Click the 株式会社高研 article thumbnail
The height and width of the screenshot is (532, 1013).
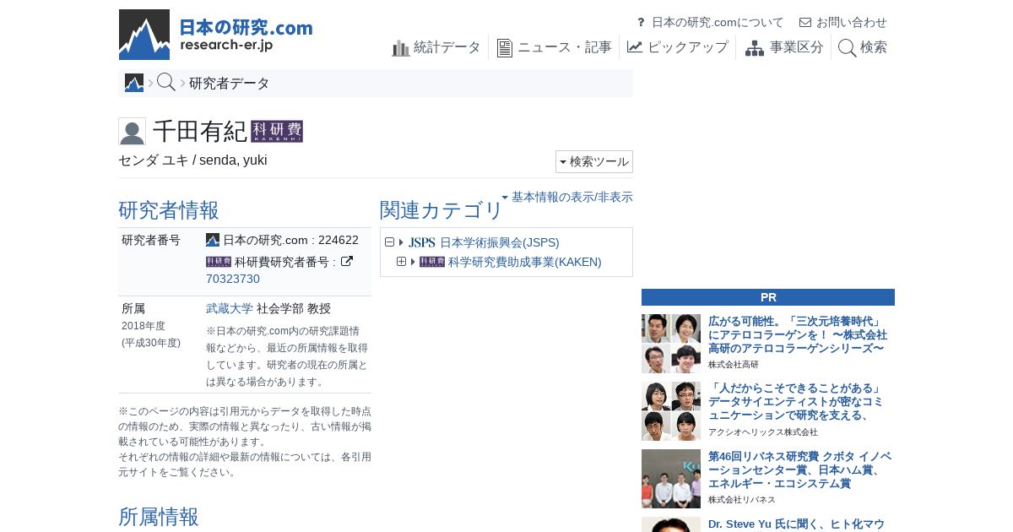pos(671,344)
